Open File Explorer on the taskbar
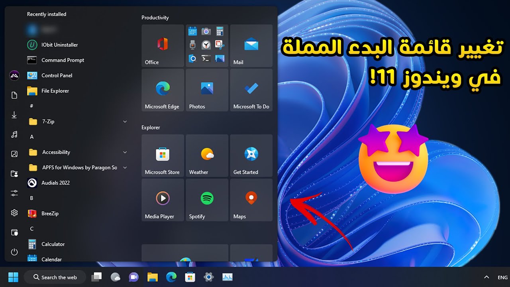This screenshot has width=510, height=287. tap(153, 277)
